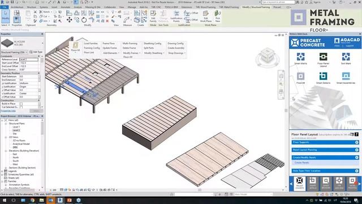
Task: Open the Windows Start menu
Action: pos(5,200)
